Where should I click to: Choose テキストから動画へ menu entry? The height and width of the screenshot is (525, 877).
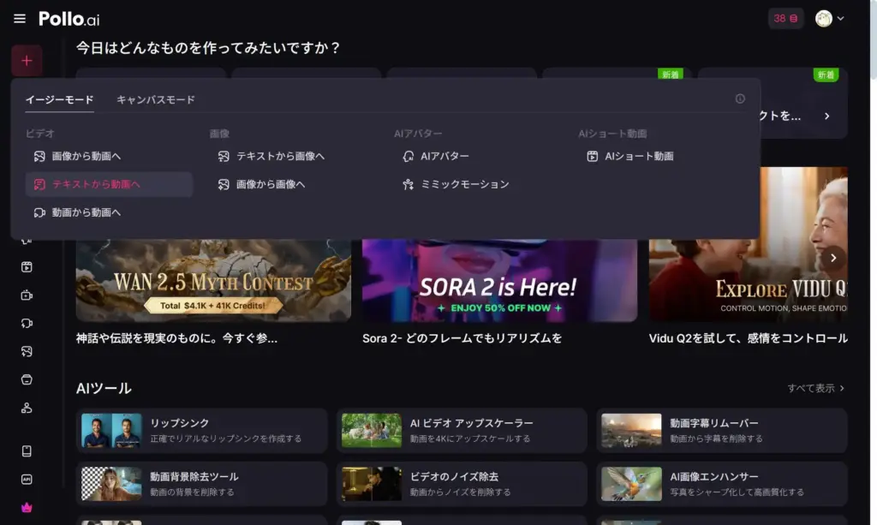click(95, 184)
